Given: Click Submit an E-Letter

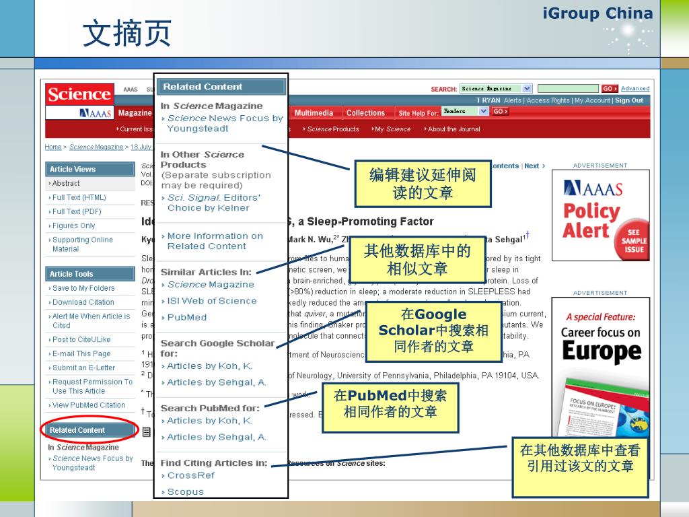Looking at the screenshot, I should coord(83,368).
